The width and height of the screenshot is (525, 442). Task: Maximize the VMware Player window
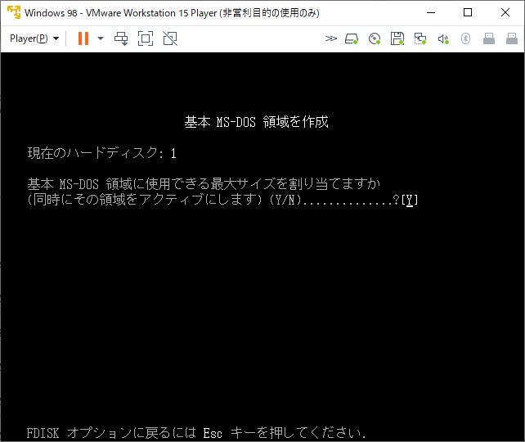click(x=468, y=13)
